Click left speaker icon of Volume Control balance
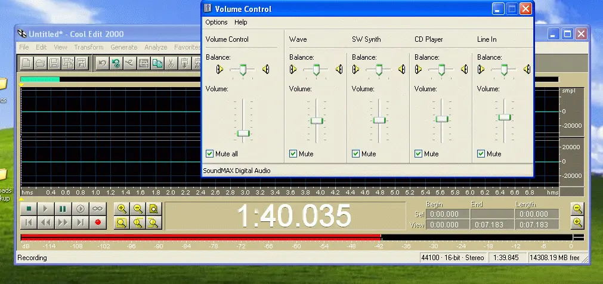Viewport: 603px width, 284px height. (x=219, y=69)
